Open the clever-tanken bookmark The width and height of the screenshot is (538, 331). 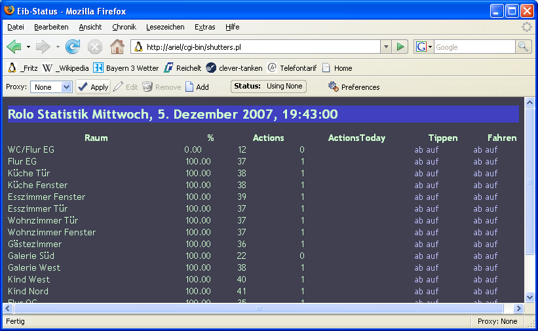(x=234, y=68)
